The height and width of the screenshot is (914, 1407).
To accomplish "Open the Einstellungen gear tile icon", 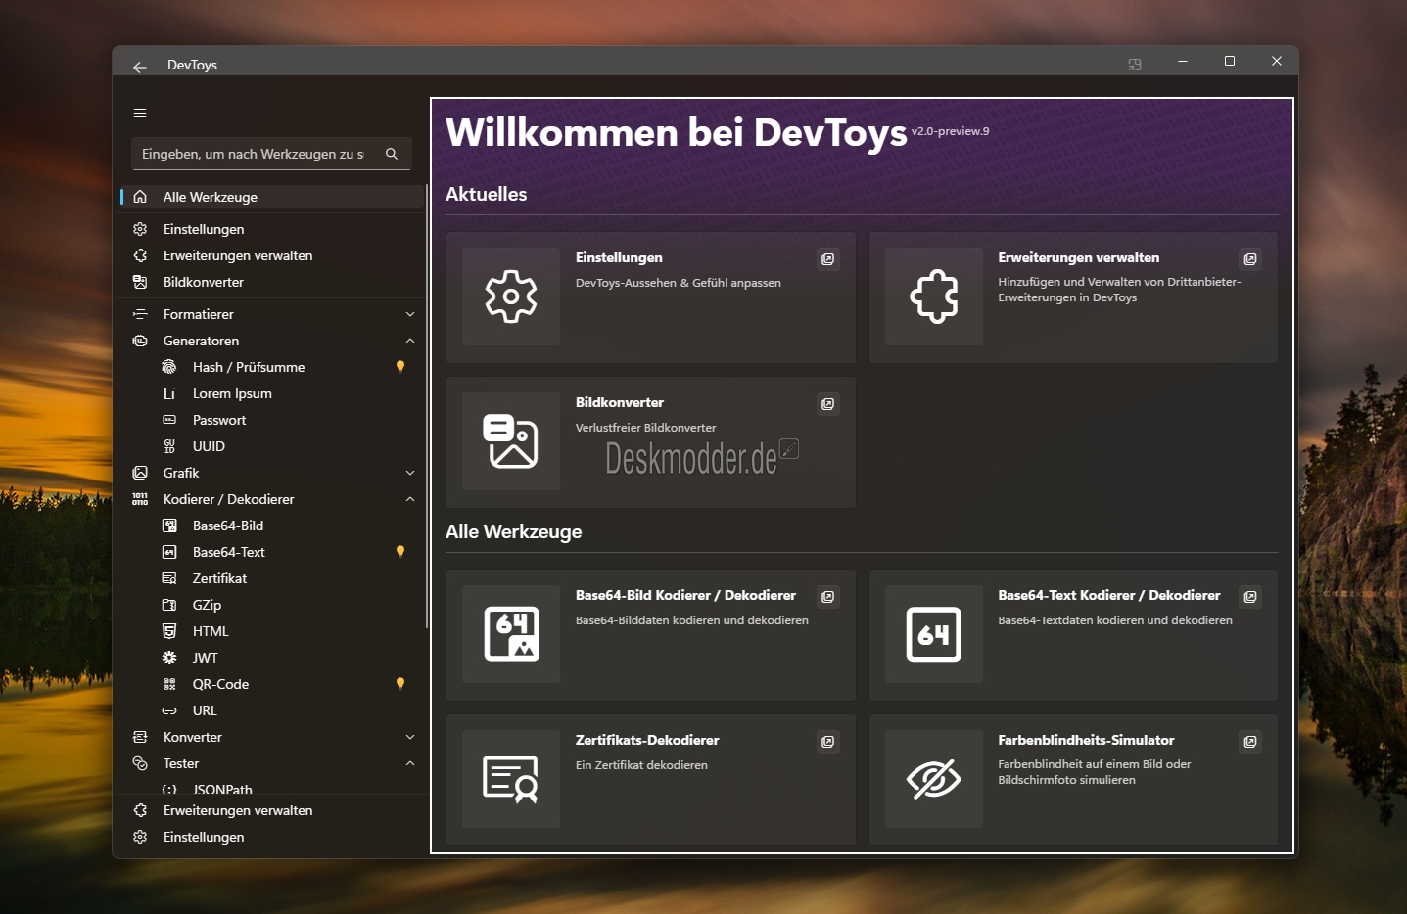I will (511, 297).
